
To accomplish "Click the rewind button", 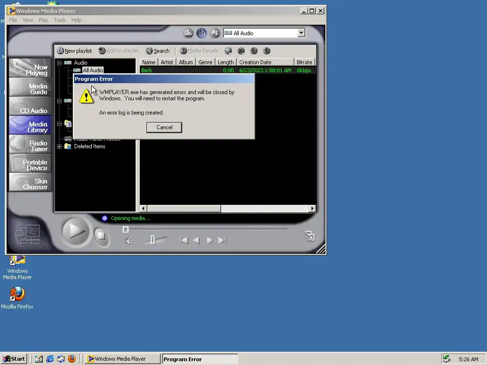I will pos(196,240).
